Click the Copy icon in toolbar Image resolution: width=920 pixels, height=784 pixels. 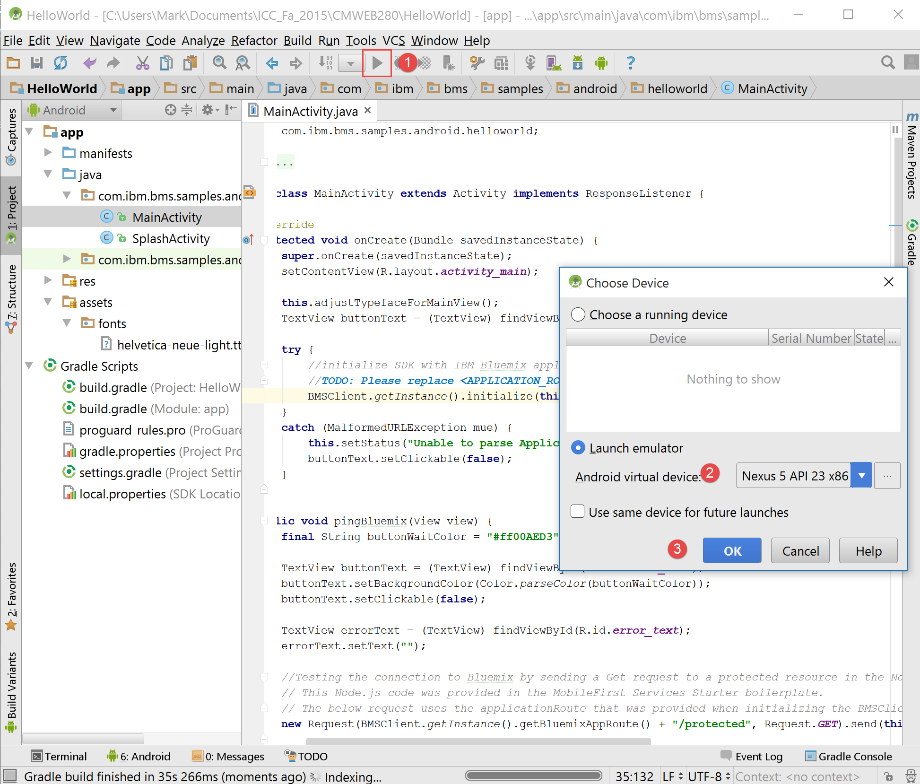[x=166, y=63]
